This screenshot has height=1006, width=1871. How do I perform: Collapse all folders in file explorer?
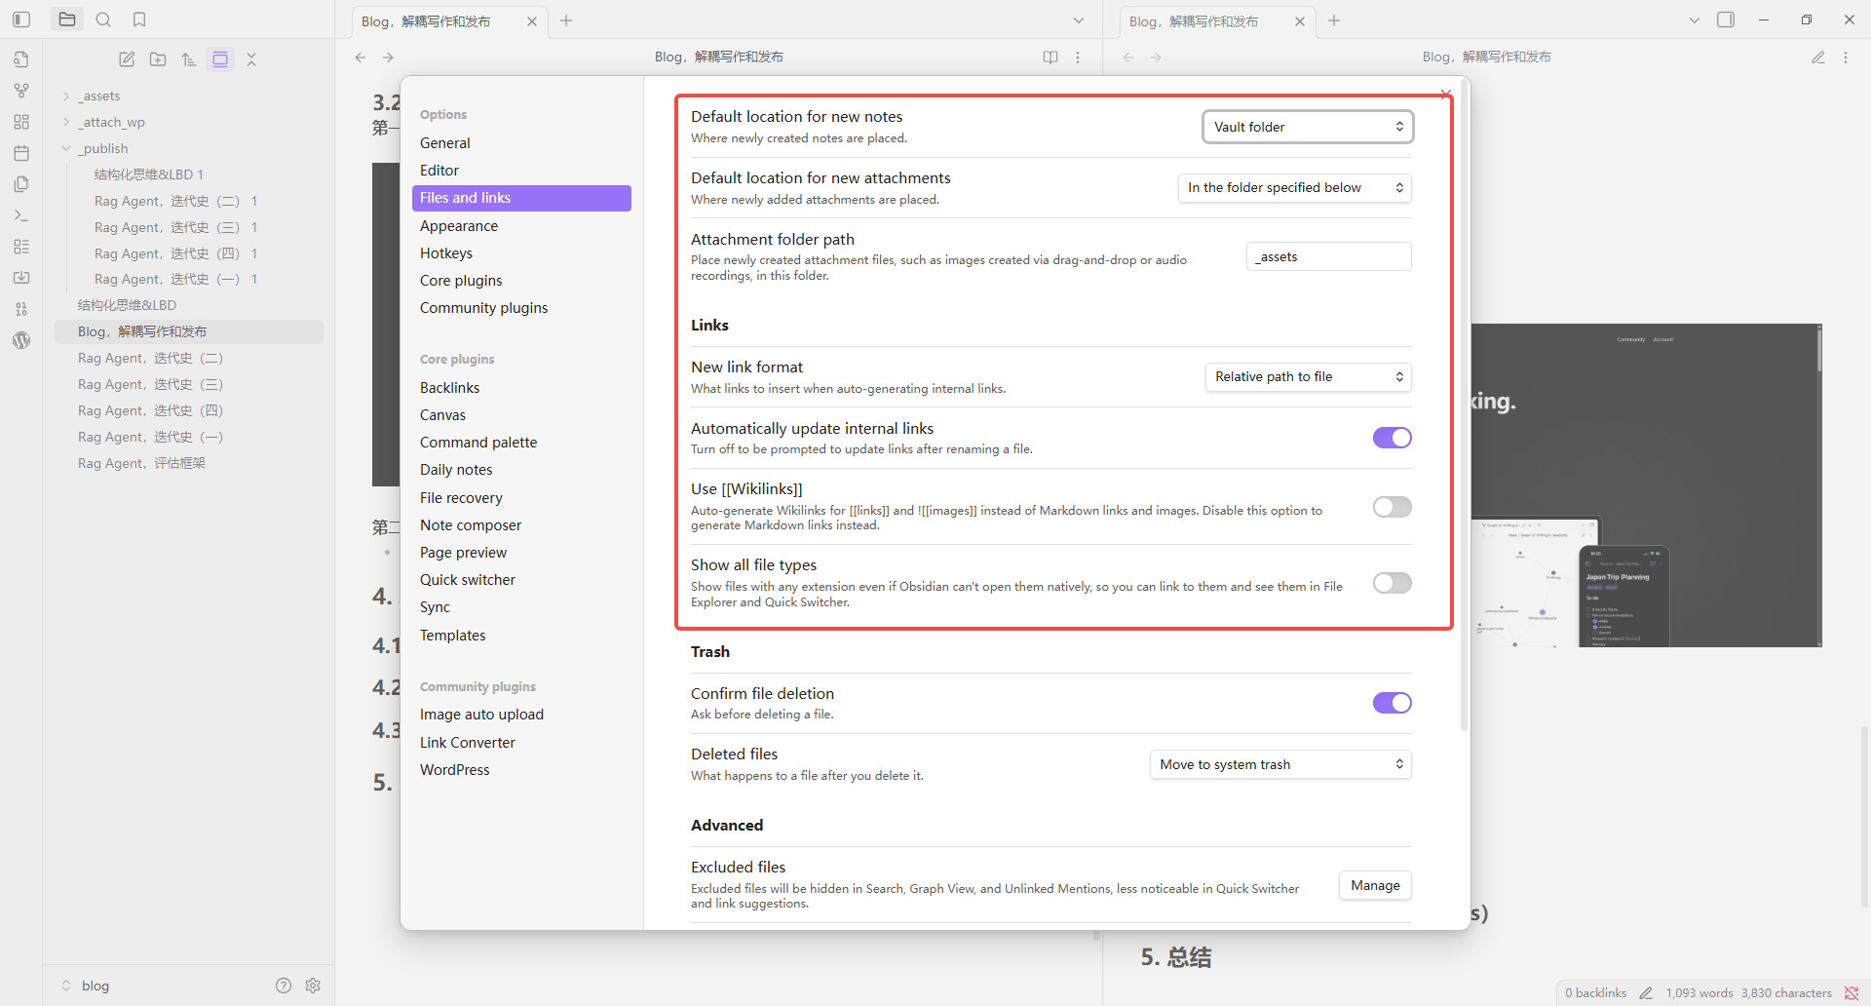coord(251,59)
